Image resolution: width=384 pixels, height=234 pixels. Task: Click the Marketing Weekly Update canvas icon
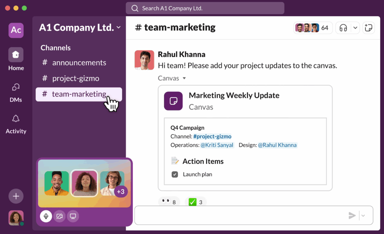pos(173,101)
